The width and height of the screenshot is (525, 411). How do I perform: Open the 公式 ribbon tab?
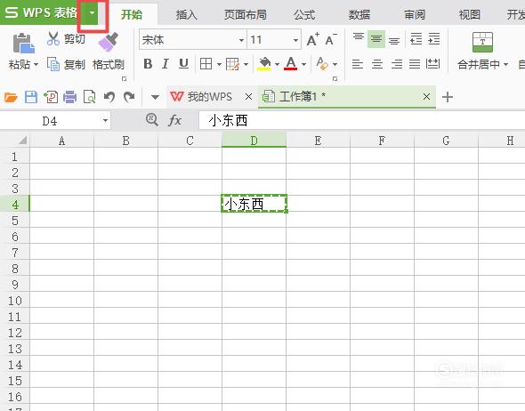(304, 15)
